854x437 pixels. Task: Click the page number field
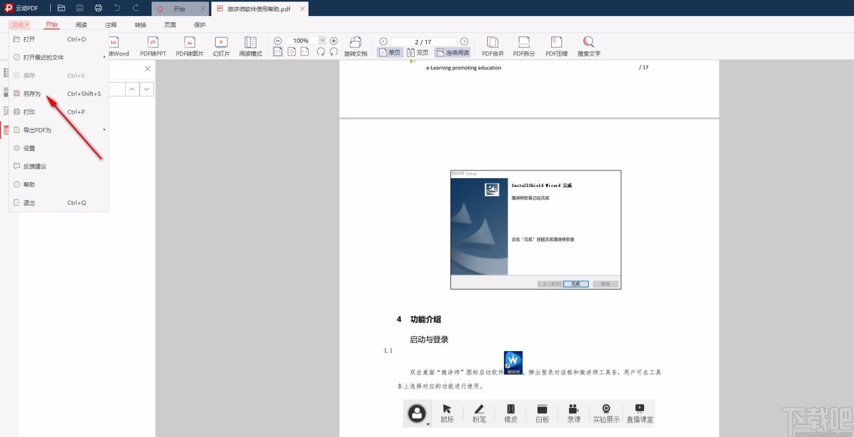[423, 42]
